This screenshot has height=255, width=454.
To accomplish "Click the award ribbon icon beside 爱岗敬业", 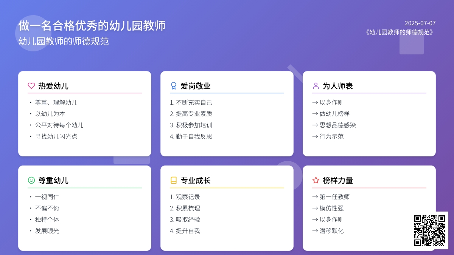I will pos(174,86).
